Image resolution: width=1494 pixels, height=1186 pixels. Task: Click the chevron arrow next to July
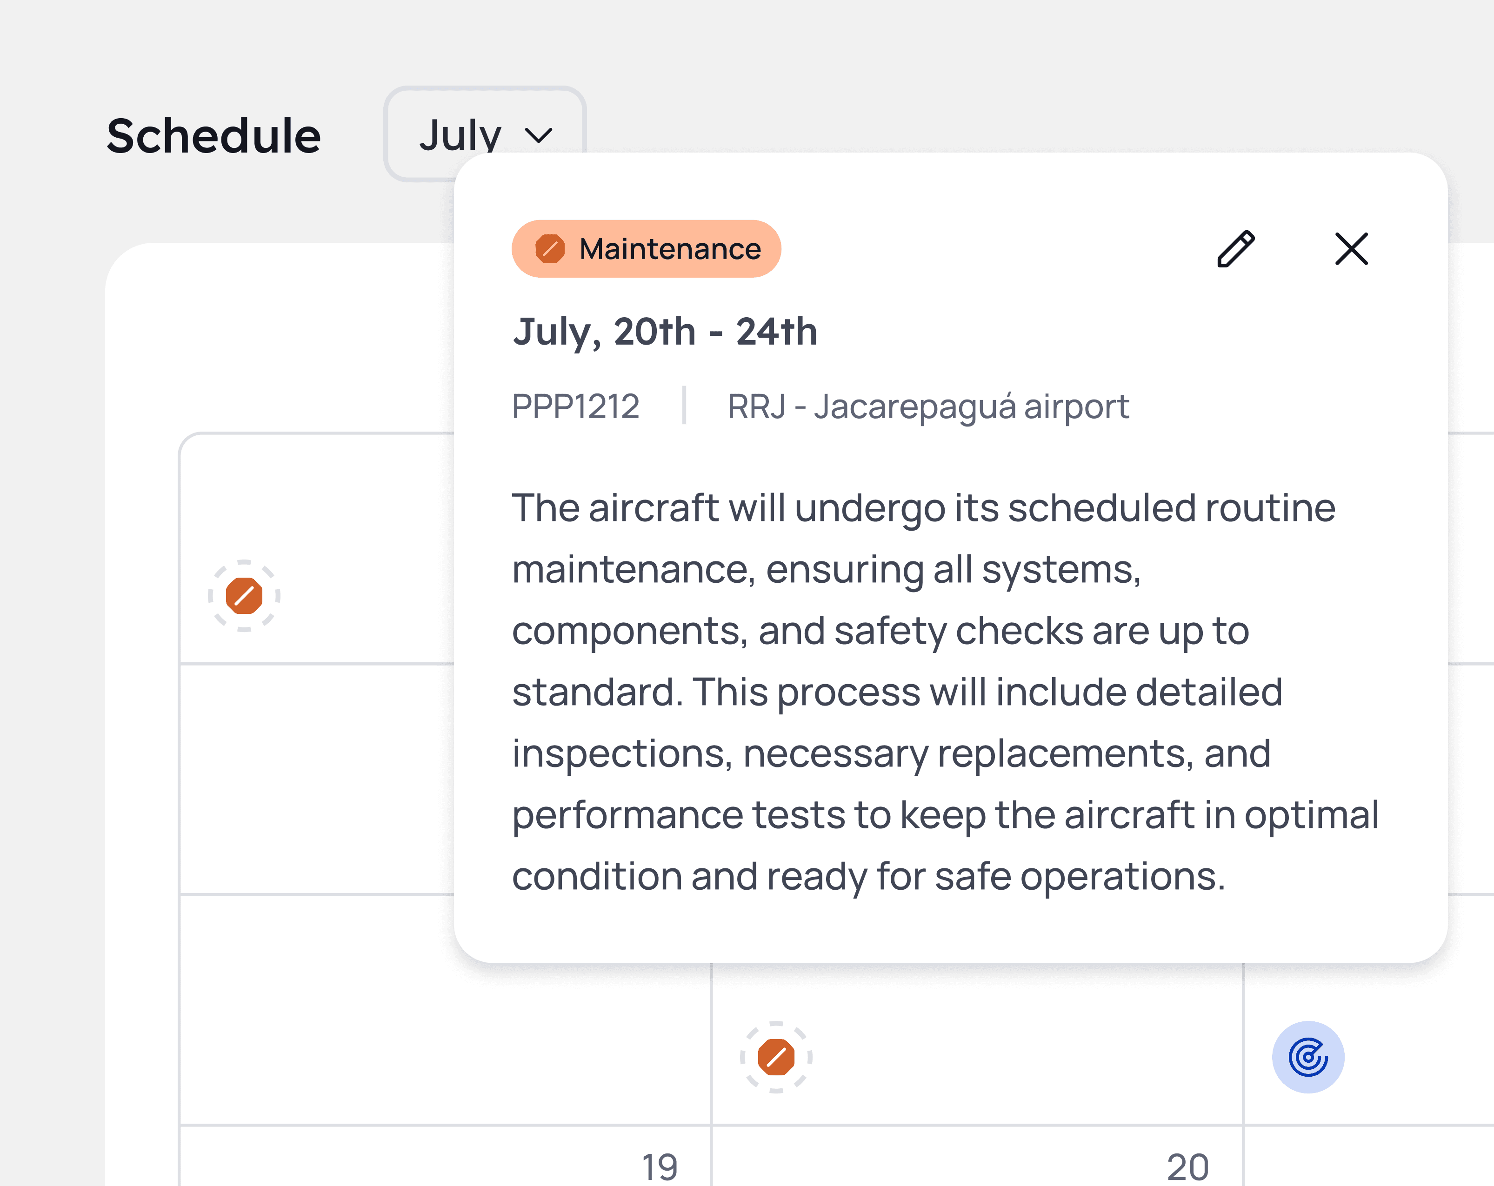[x=539, y=134]
